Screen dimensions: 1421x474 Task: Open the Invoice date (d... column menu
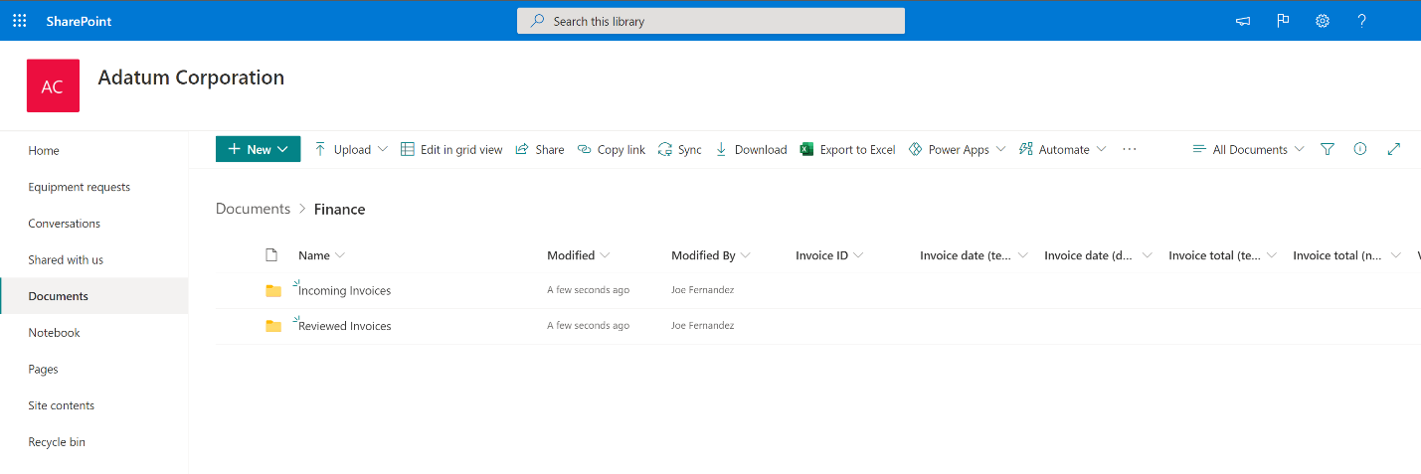(x=1098, y=255)
